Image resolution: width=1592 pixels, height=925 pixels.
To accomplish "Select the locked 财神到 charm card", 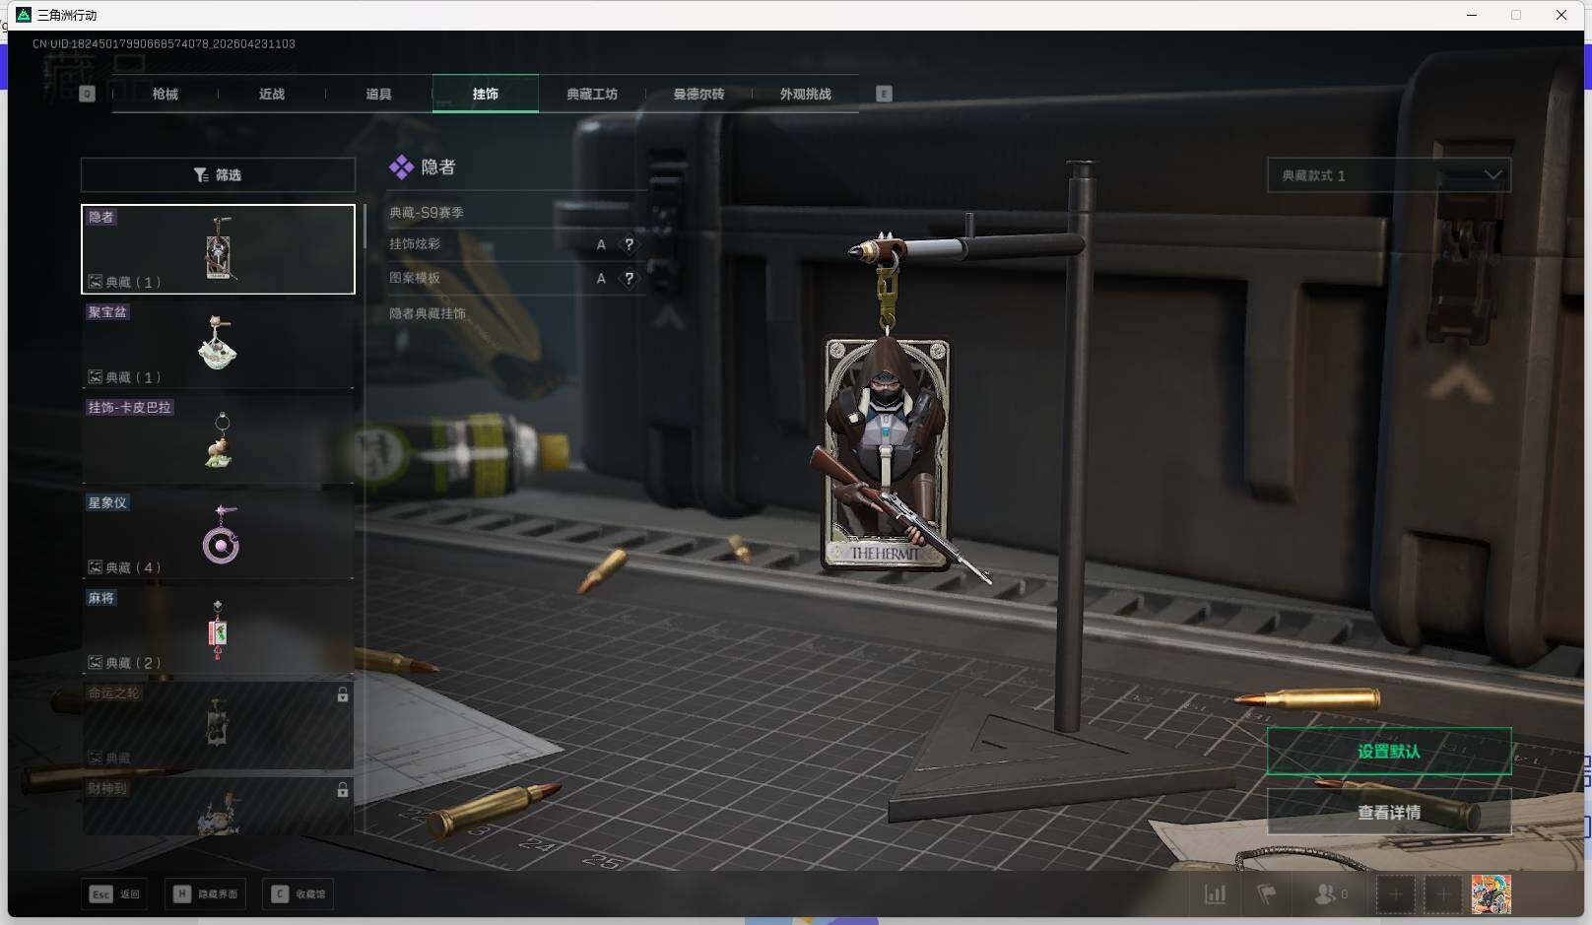I will (x=218, y=806).
